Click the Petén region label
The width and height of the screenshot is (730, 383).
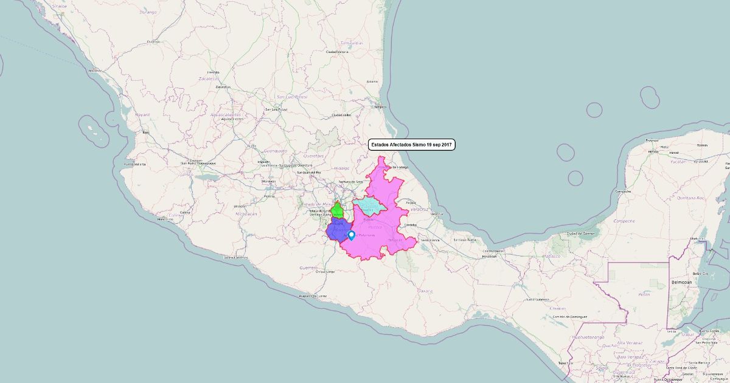point(644,294)
